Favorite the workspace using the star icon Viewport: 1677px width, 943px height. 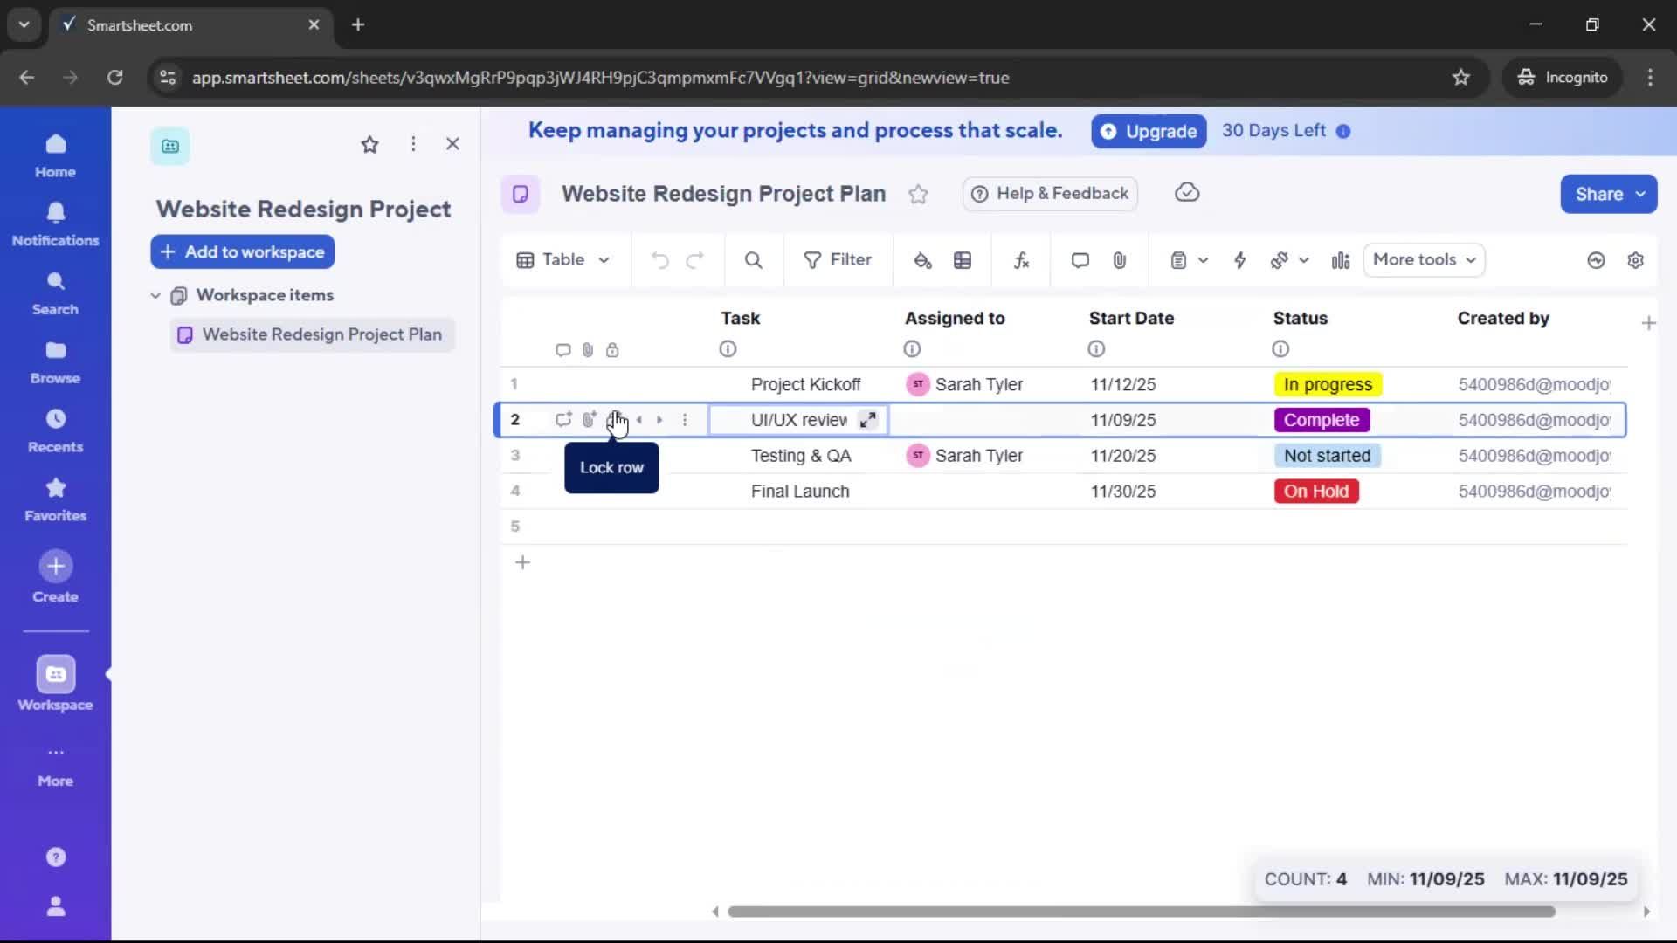point(369,145)
